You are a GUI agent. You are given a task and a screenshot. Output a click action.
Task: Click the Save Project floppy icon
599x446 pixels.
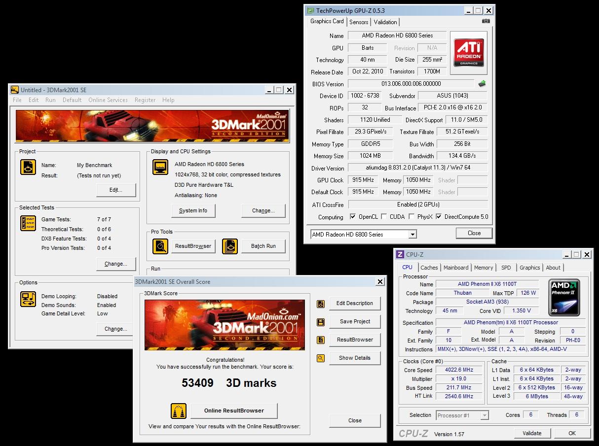click(321, 322)
